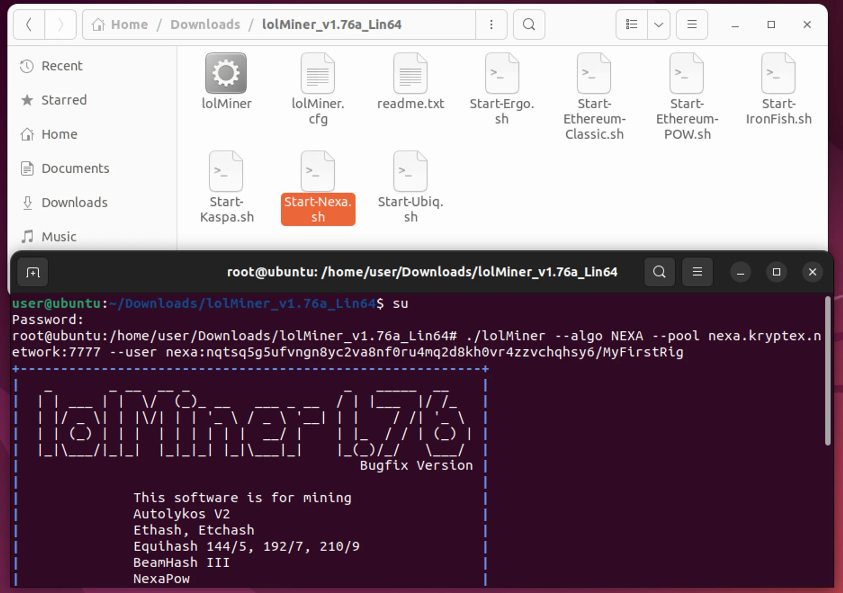Open the lolMiner executable file
Screen dimensions: 843x593
click(x=226, y=73)
